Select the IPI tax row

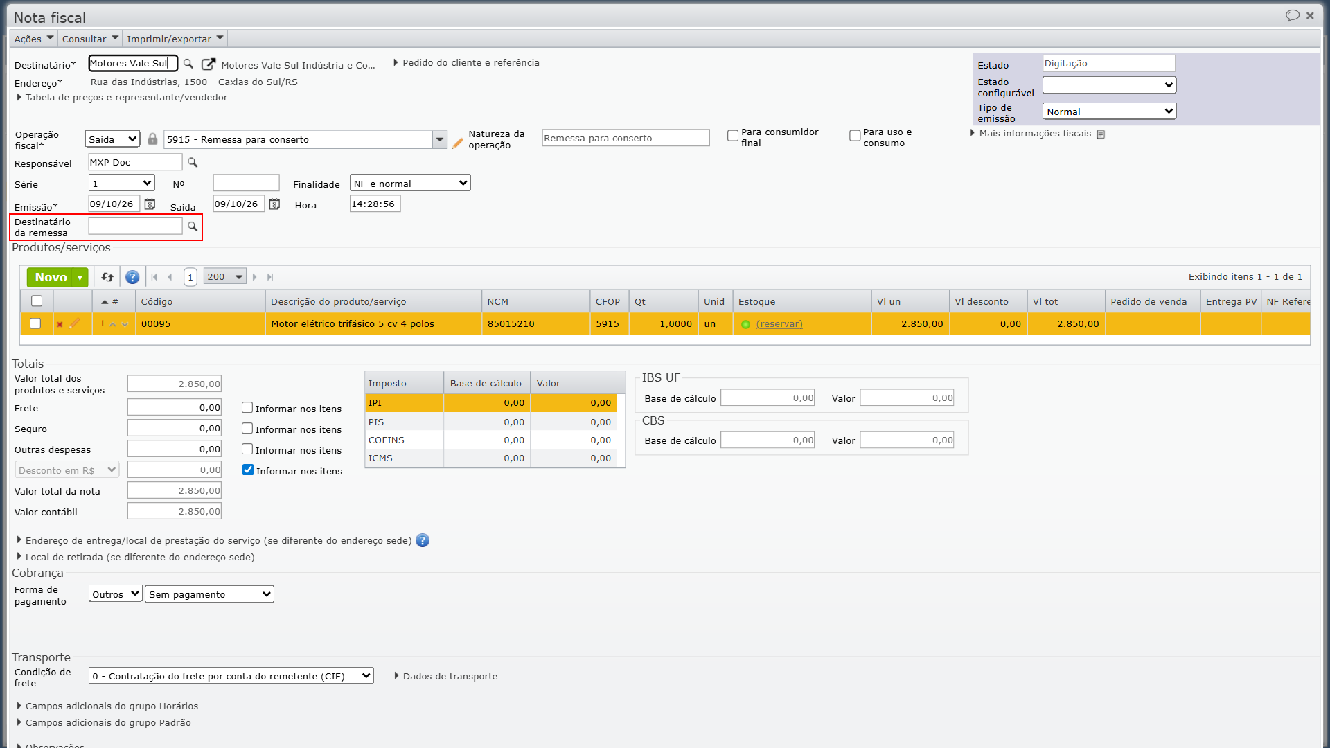[x=490, y=403]
